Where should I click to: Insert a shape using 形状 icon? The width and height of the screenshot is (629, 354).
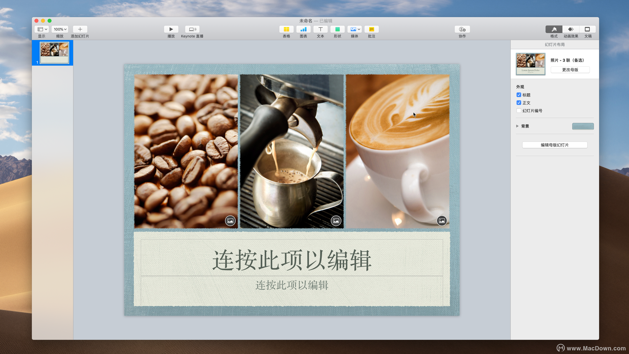pos(337,29)
